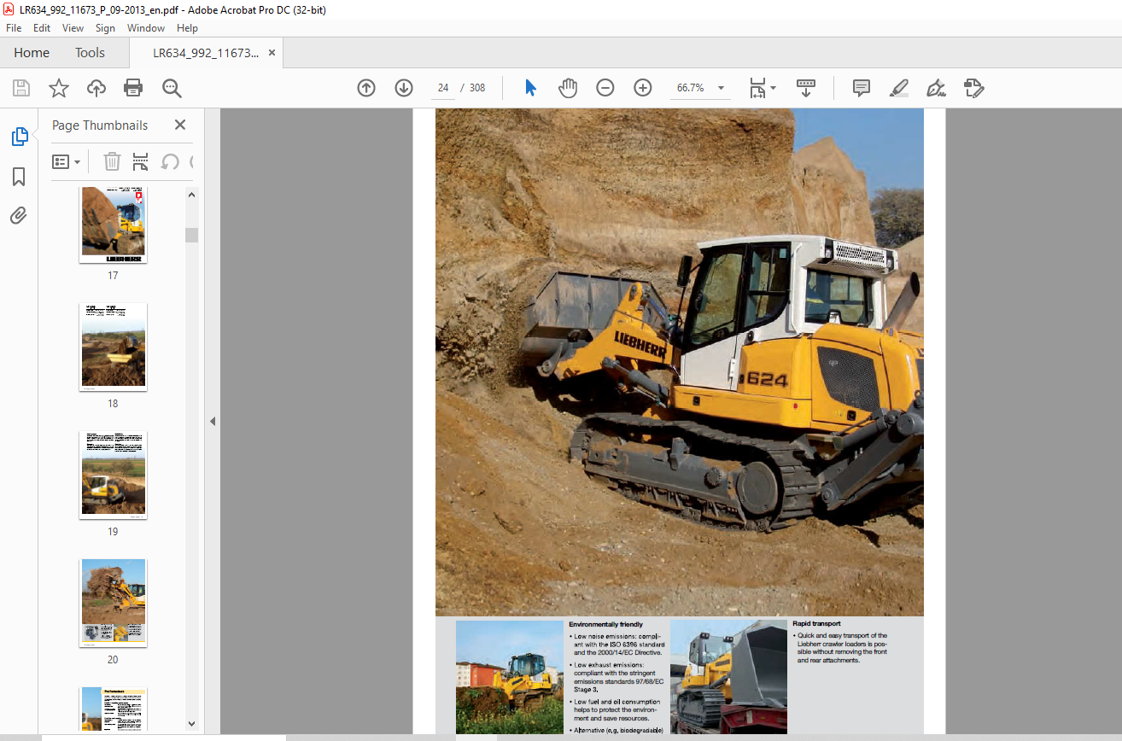Screen dimensions: 1122x741
Task: Activate the hand pan tool
Action: pos(568,88)
